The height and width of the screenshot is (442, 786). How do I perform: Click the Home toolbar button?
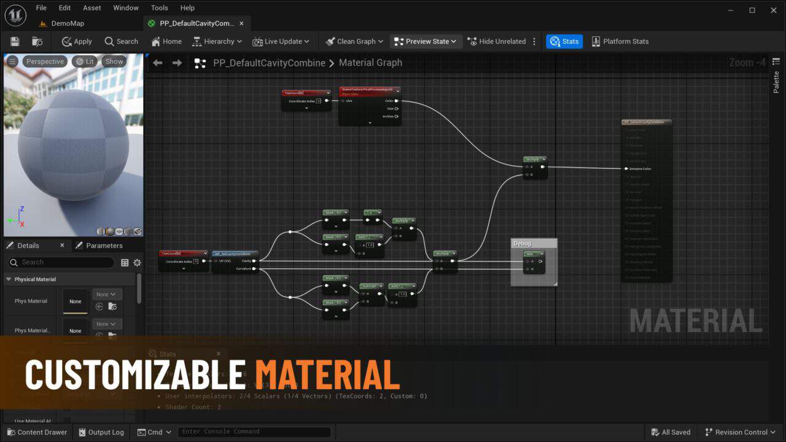[x=166, y=42]
